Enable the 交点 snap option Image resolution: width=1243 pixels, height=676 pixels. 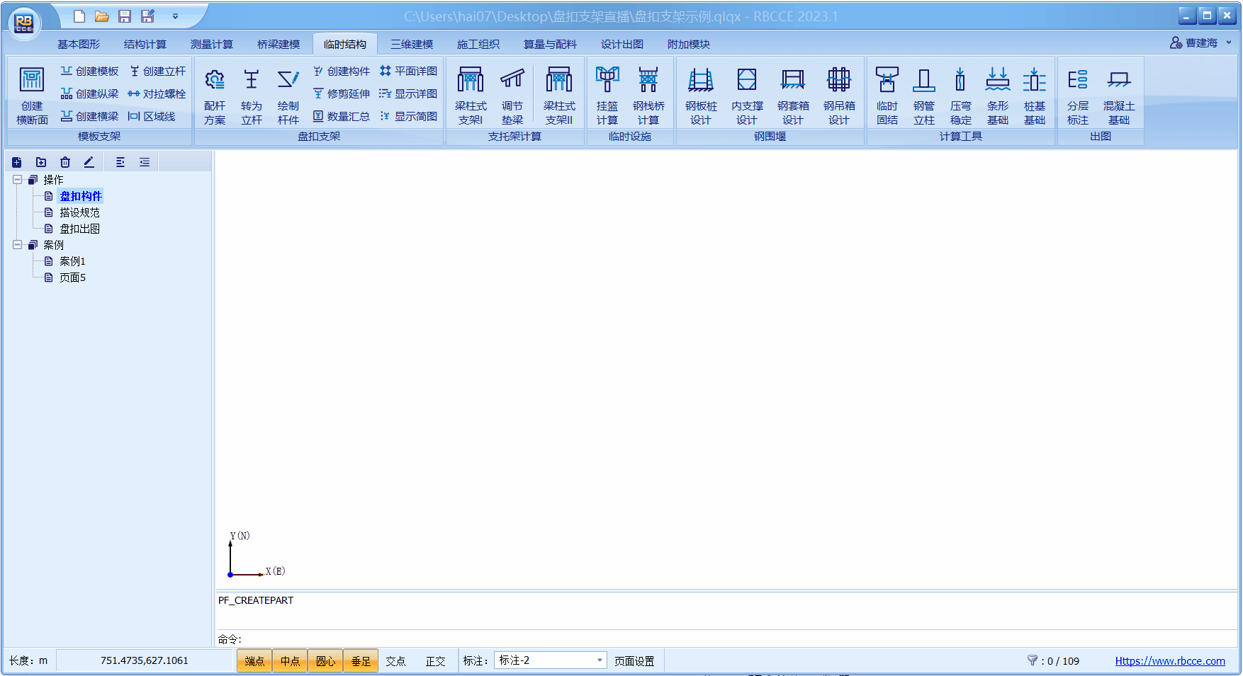coord(396,660)
